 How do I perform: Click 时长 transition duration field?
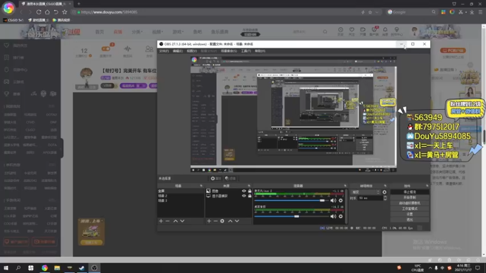point(370,198)
